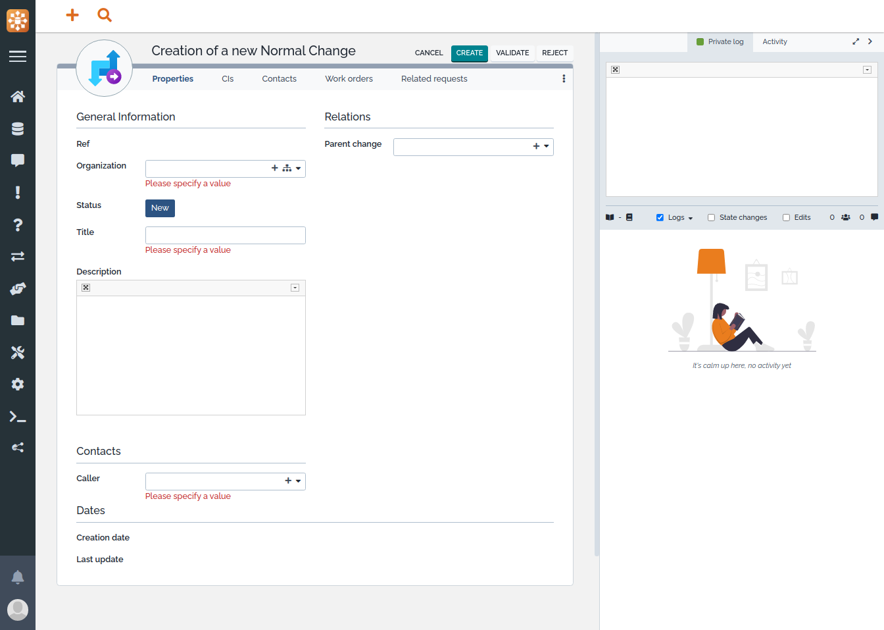Open the notifications bell icon
The image size is (884, 630).
coord(18,577)
